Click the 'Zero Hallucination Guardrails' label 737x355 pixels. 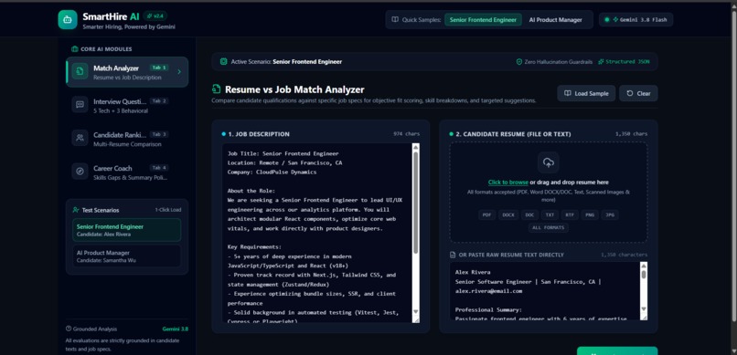pos(559,61)
